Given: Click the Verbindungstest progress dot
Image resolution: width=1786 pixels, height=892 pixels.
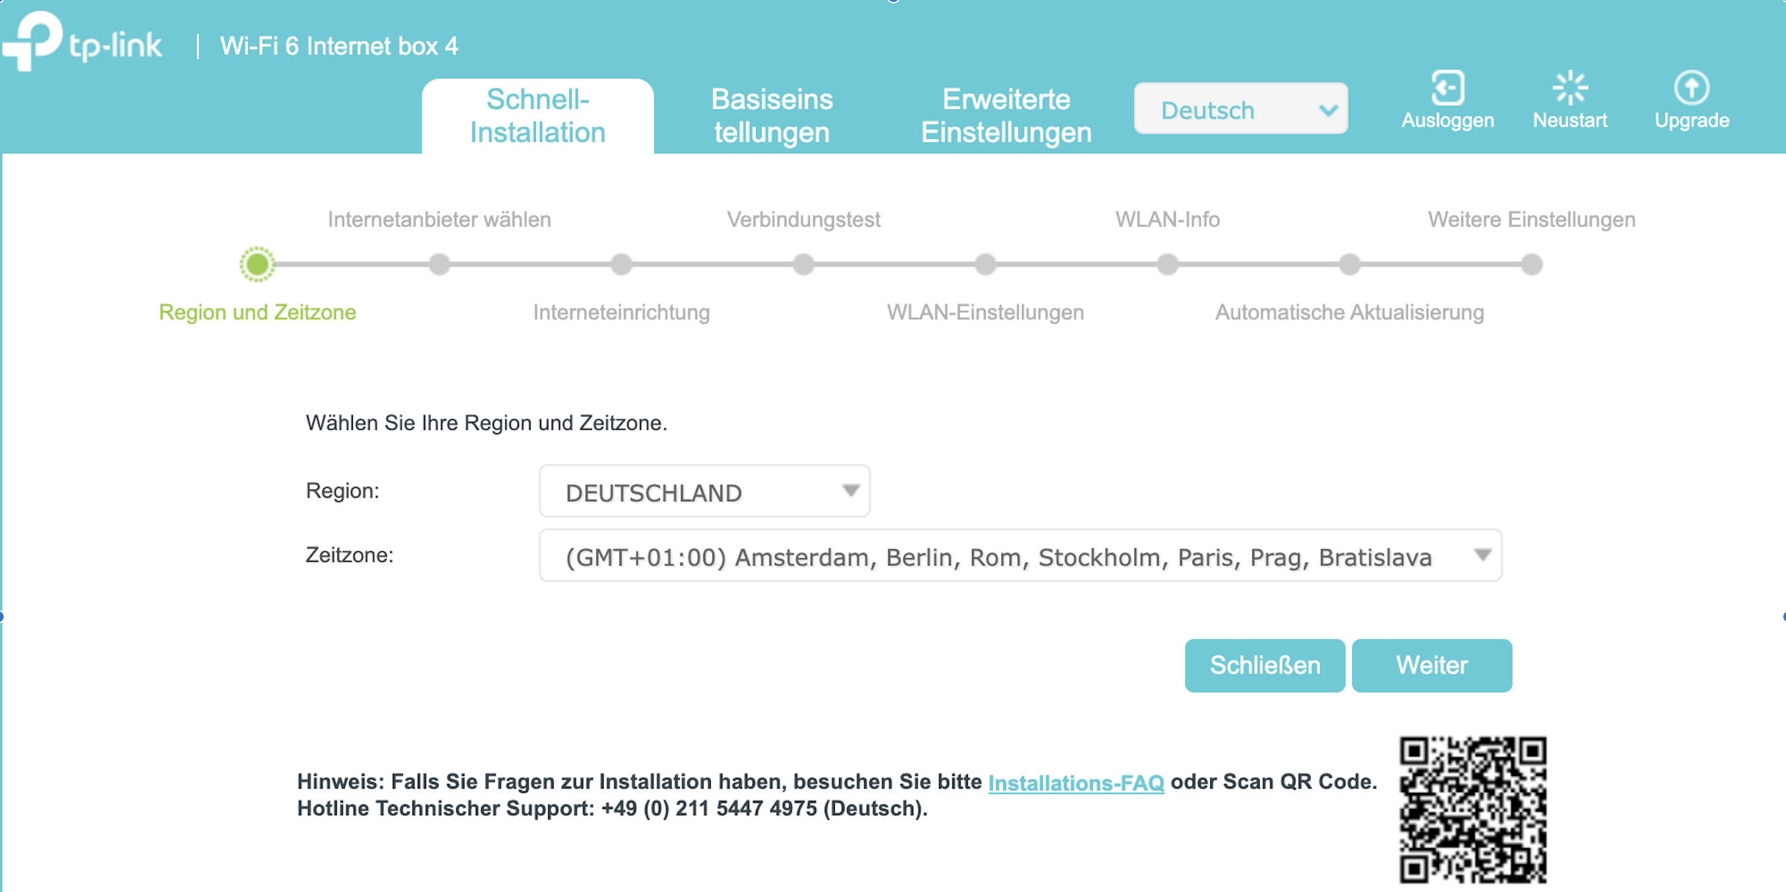Looking at the screenshot, I should 803,264.
